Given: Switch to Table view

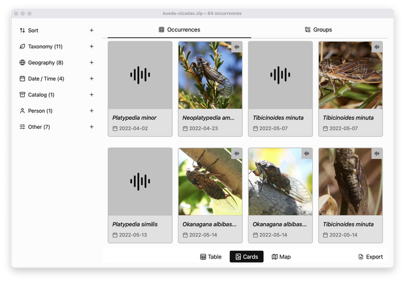Looking at the screenshot, I should pos(210,257).
